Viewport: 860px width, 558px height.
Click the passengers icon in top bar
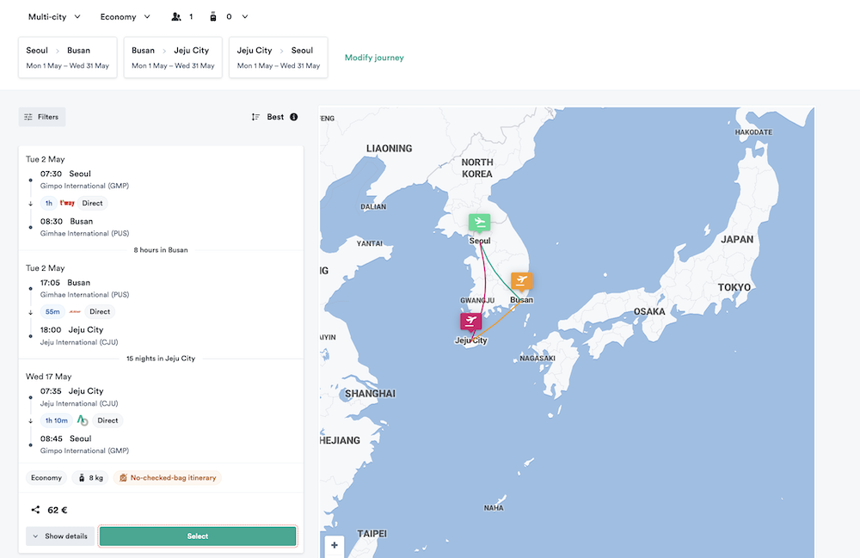click(176, 17)
